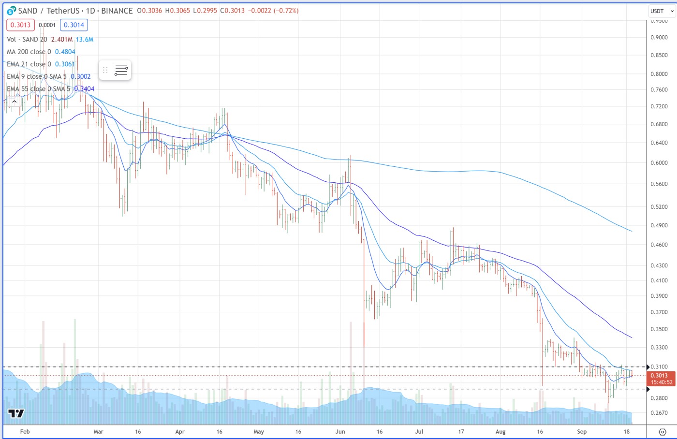Click the Jun label on time axis
This screenshot has width=677, height=439.
[x=340, y=432]
